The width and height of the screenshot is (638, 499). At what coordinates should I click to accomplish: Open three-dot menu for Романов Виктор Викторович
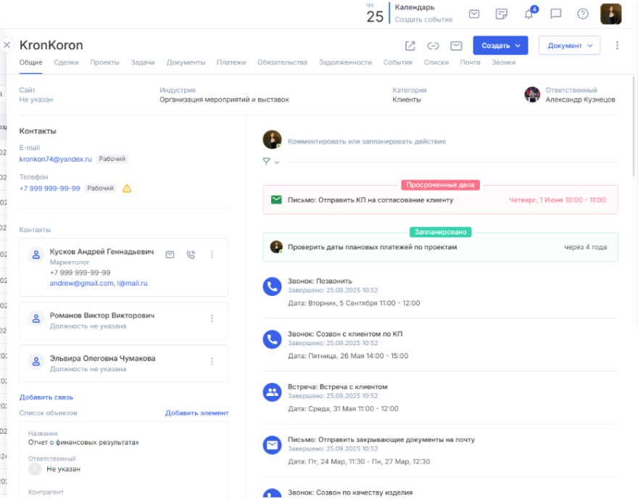[x=212, y=318]
